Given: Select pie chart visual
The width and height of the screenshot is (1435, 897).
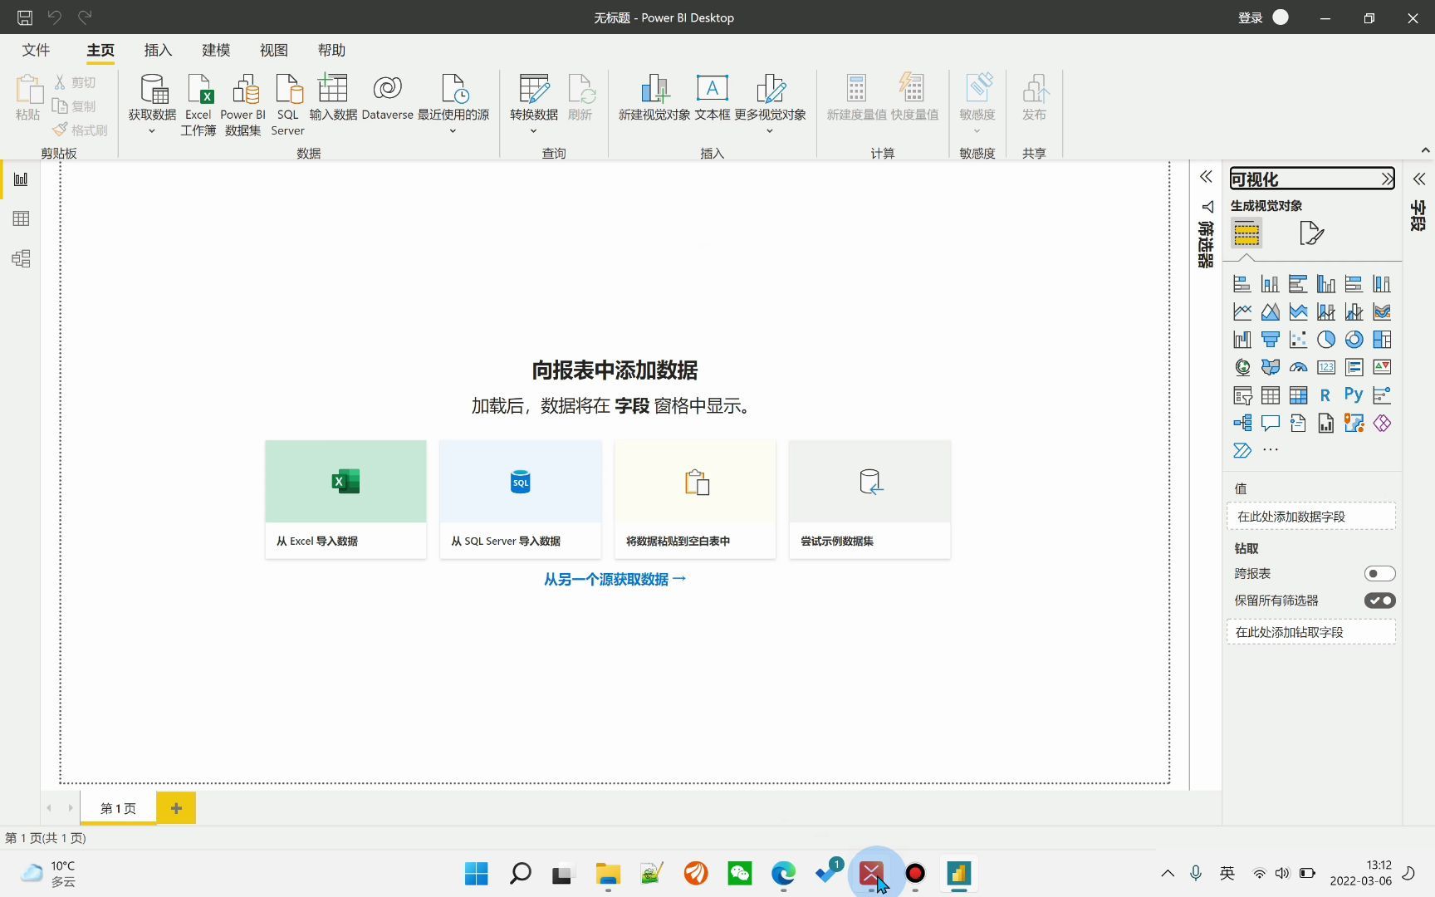Looking at the screenshot, I should [x=1326, y=339].
